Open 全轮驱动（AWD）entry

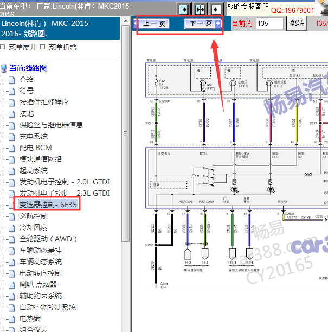[48, 239]
